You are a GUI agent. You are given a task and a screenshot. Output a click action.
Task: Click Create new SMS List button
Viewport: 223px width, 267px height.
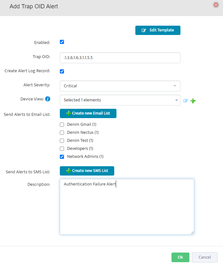87,171
